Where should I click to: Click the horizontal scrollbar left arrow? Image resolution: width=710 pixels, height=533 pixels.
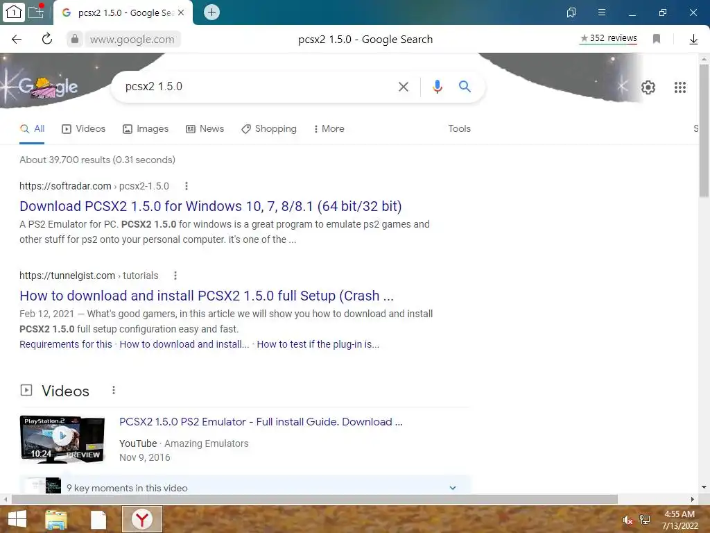coord(6,500)
